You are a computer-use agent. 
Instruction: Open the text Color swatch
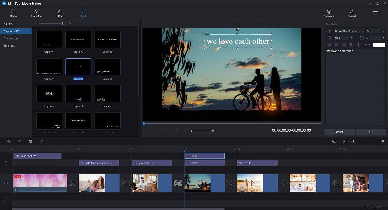pyautogui.click(x=379, y=44)
